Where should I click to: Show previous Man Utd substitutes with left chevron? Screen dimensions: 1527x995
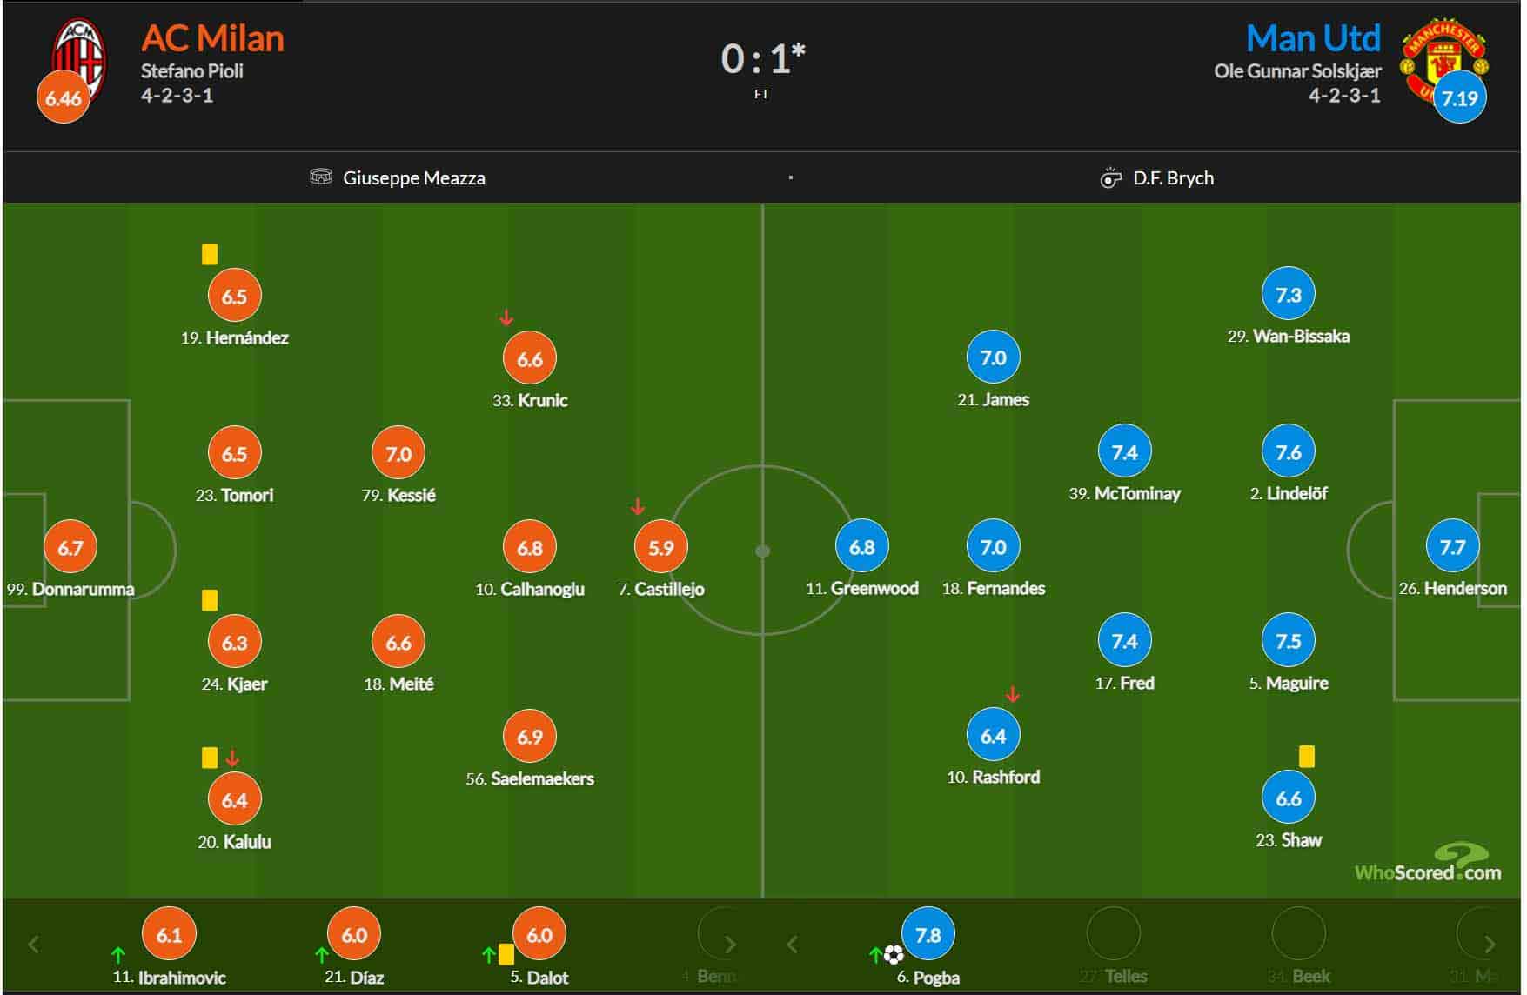point(792,944)
